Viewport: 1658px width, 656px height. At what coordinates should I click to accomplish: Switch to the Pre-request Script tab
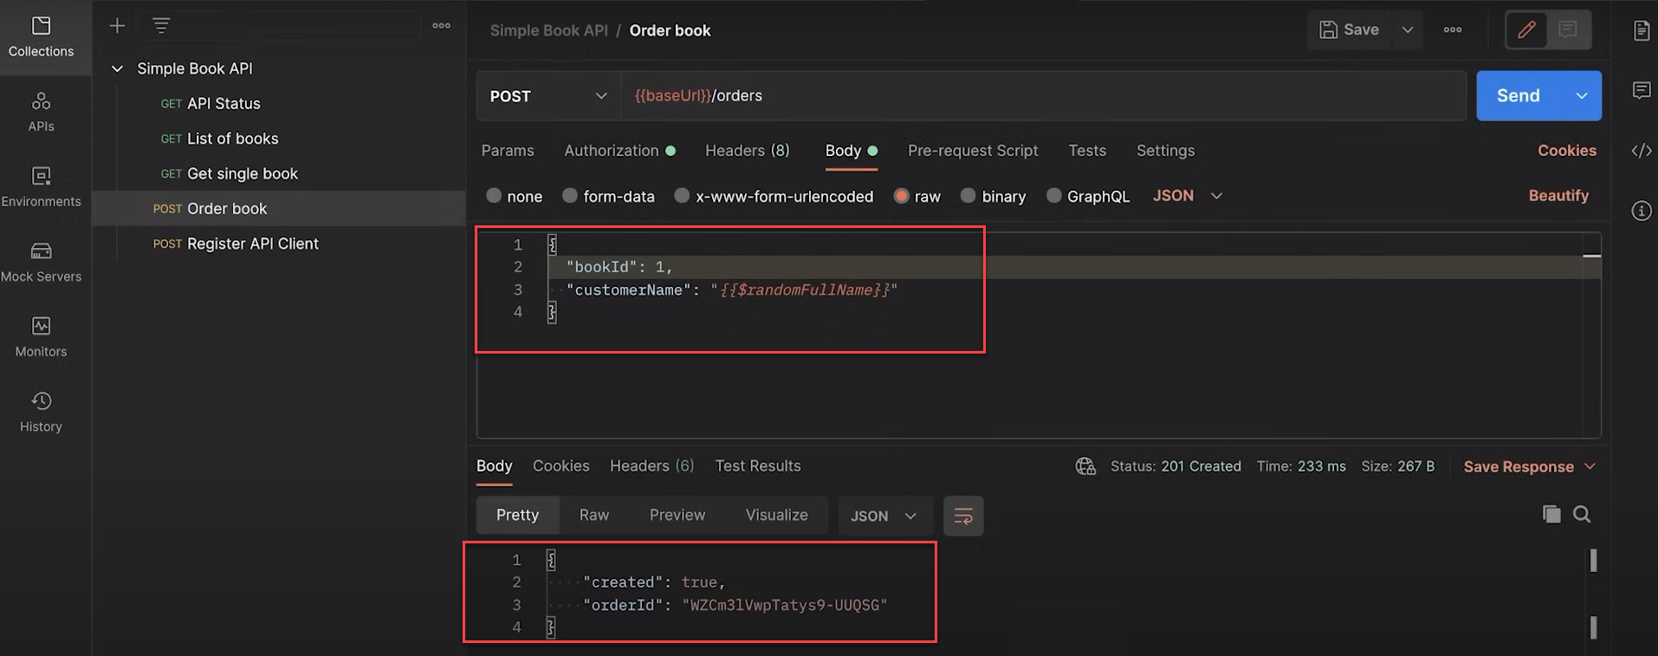(973, 151)
